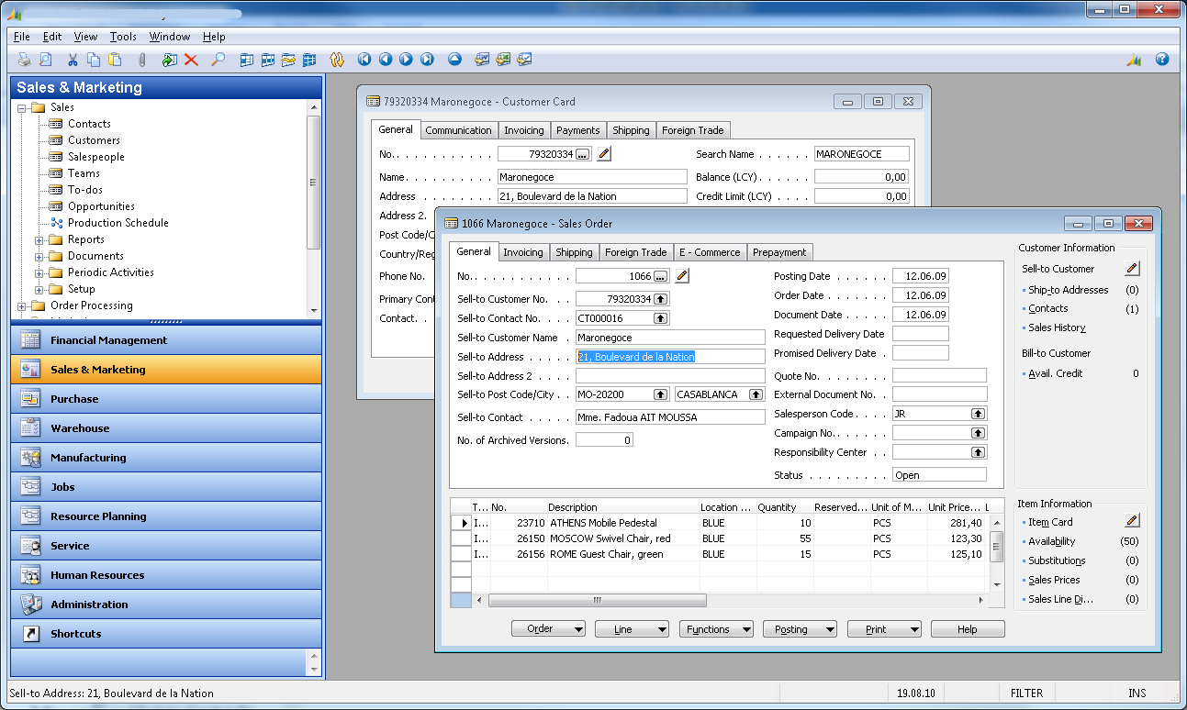Viewport: 1187px width, 710px height.
Task: Click pencil icon in Customer Card No. row
Action: 603,154
